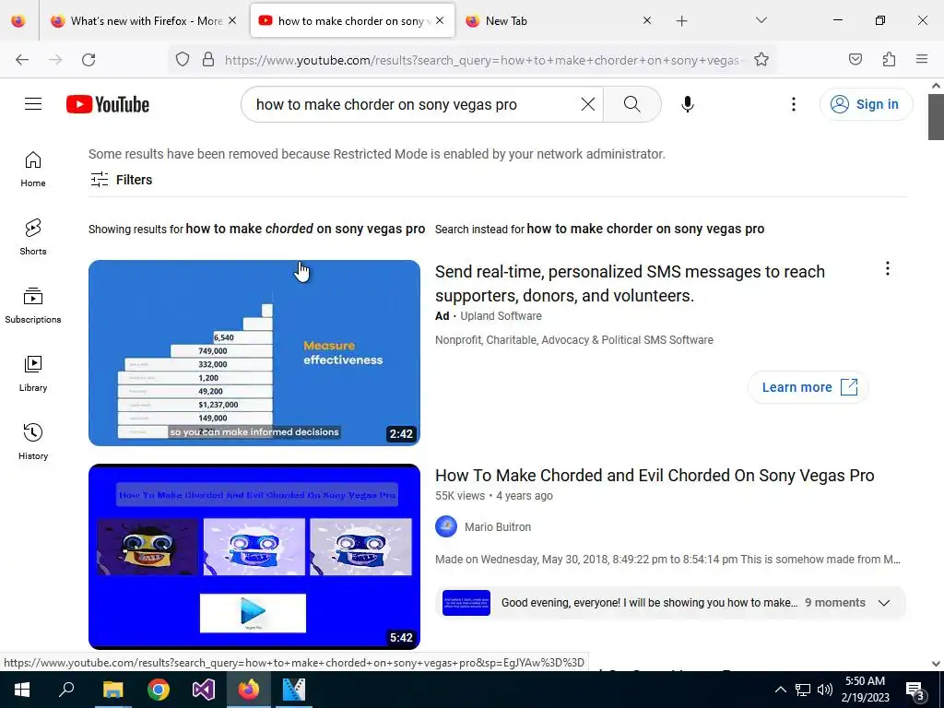Click the site security padlock
This screenshot has width=944, height=708.
(x=208, y=60)
